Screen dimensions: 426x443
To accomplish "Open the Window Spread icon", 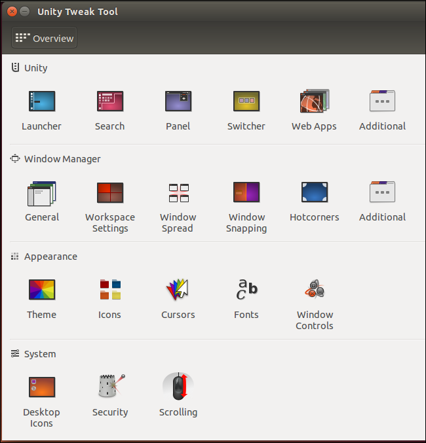I will click(179, 193).
